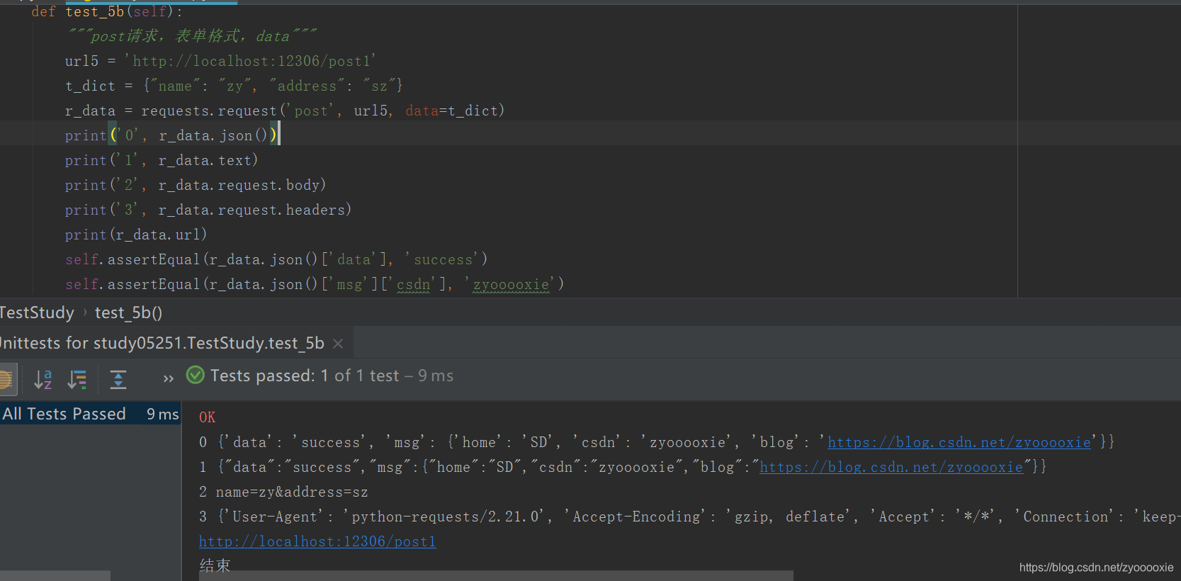Click the partially visible orange run toolbar icon
The image size is (1181, 581).
click(x=7, y=379)
